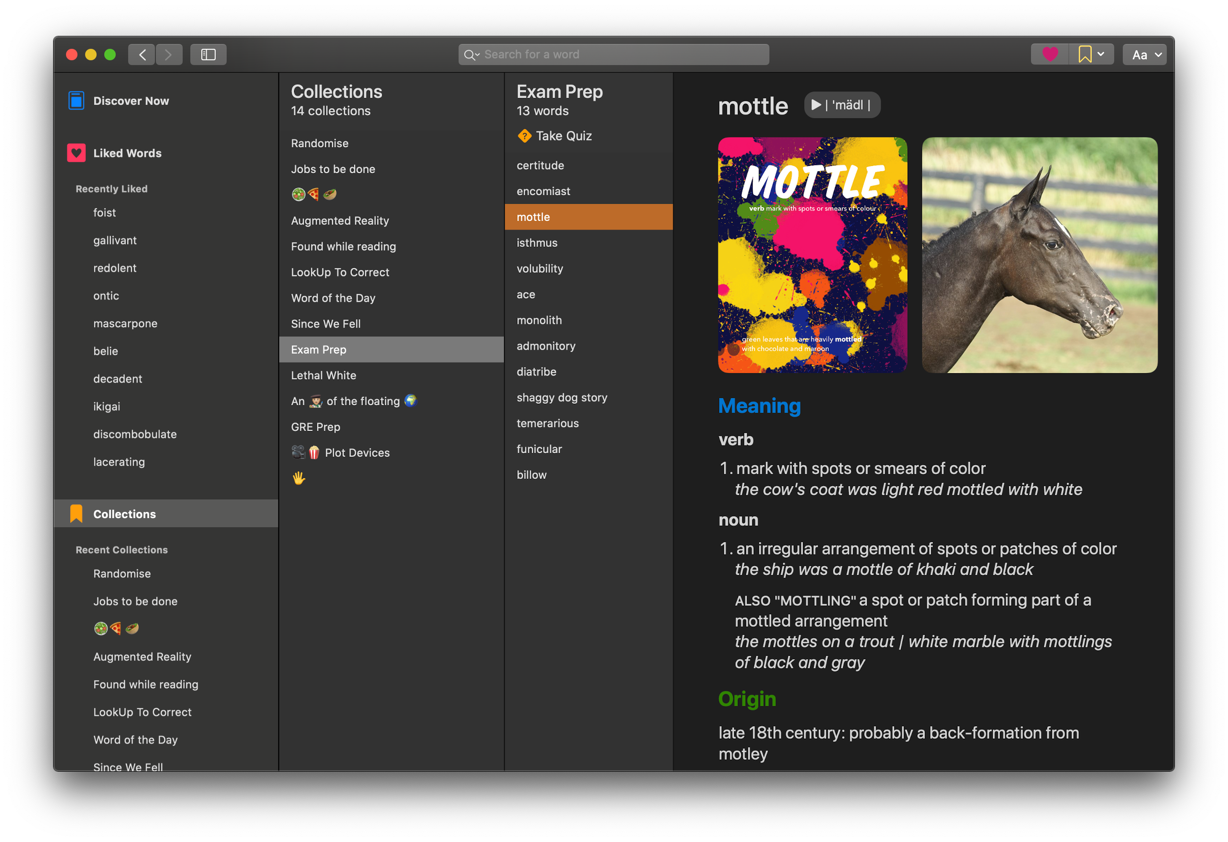
Task: Open the food emoji collection
Action: [x=314, y=195]
